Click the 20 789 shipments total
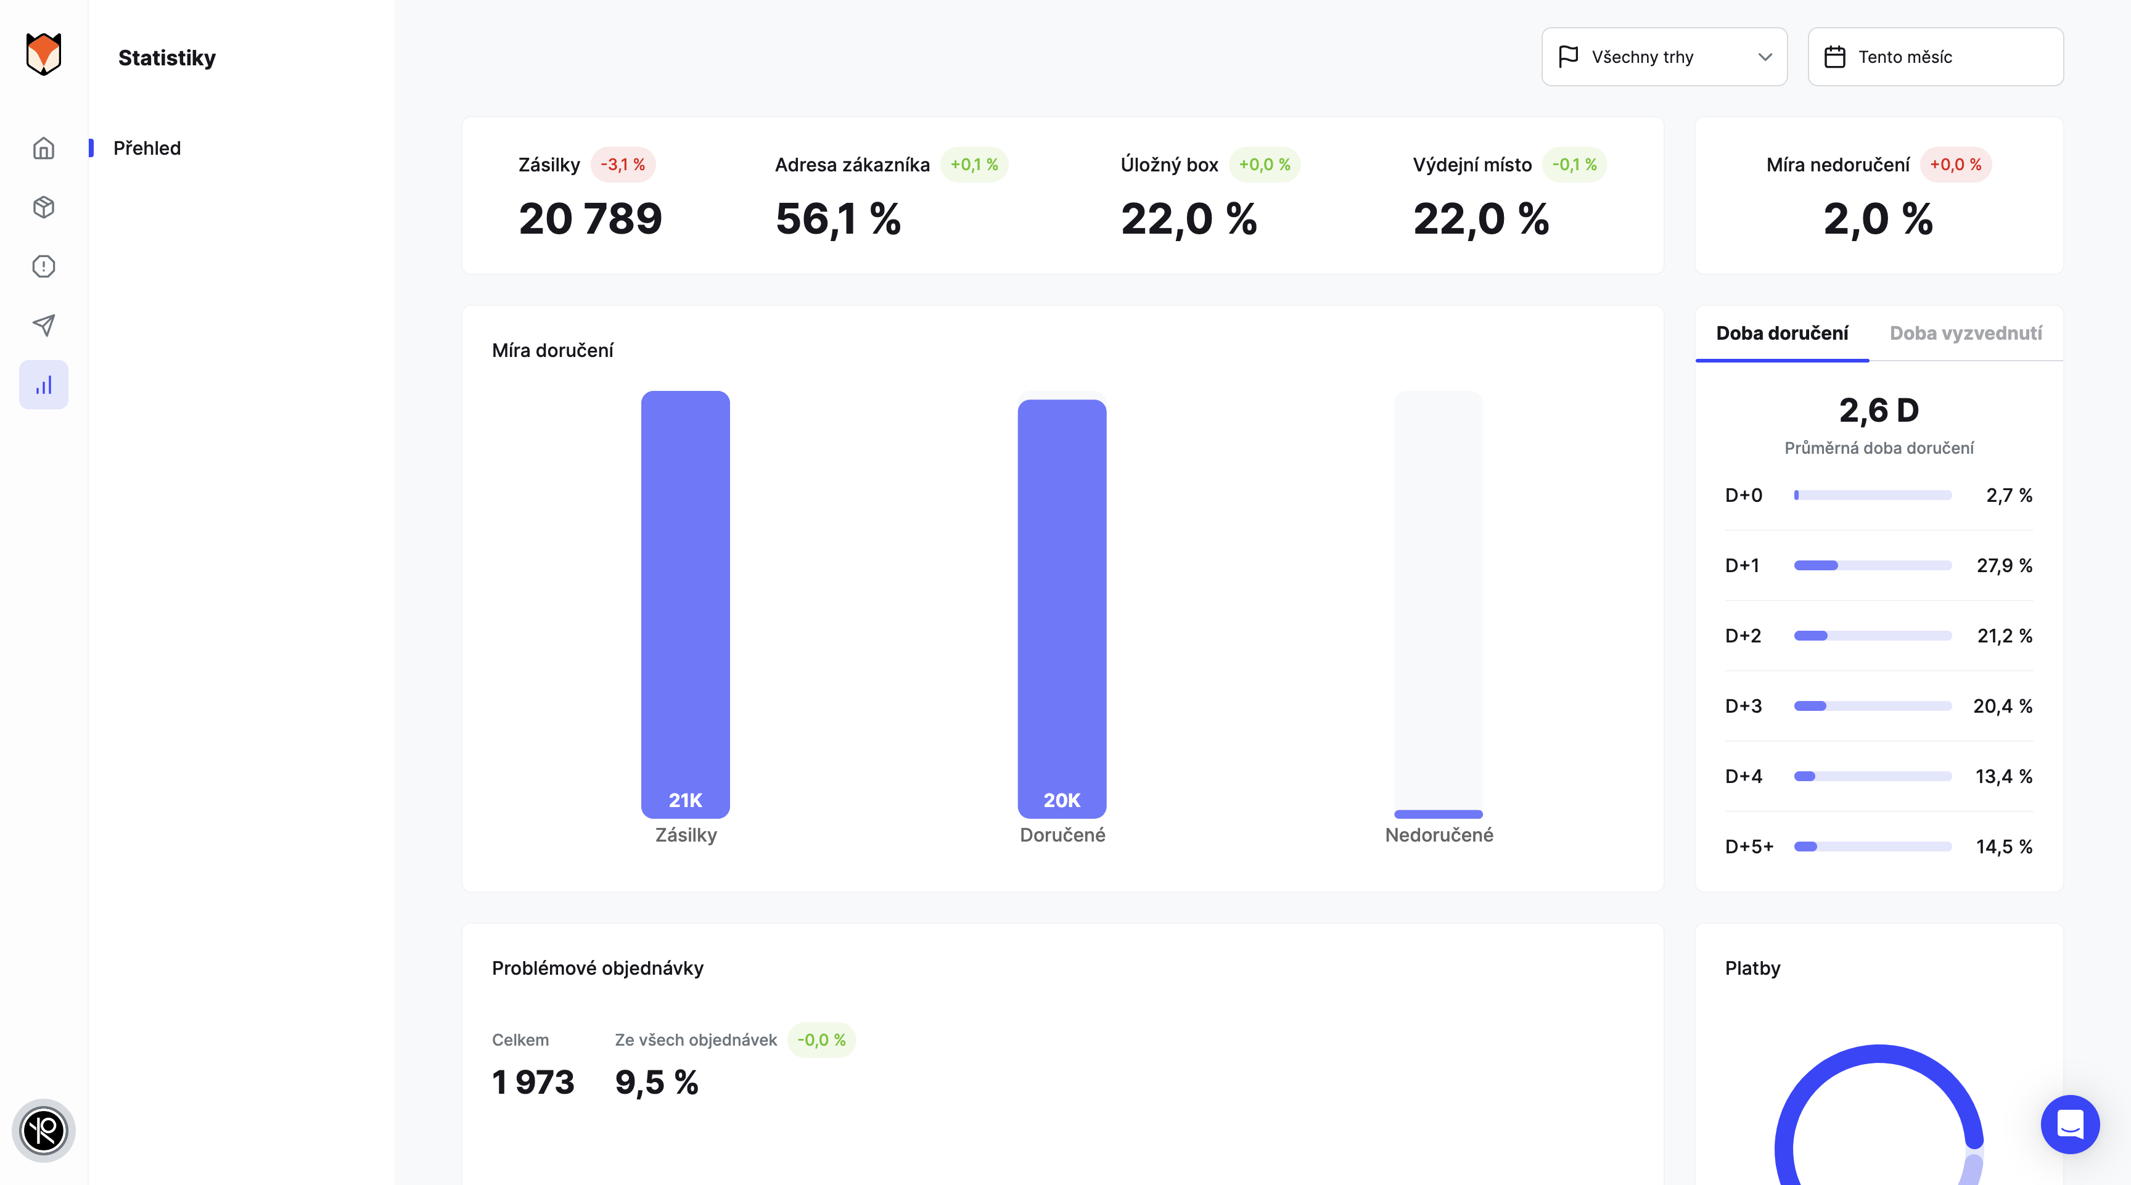 [591, 219]
